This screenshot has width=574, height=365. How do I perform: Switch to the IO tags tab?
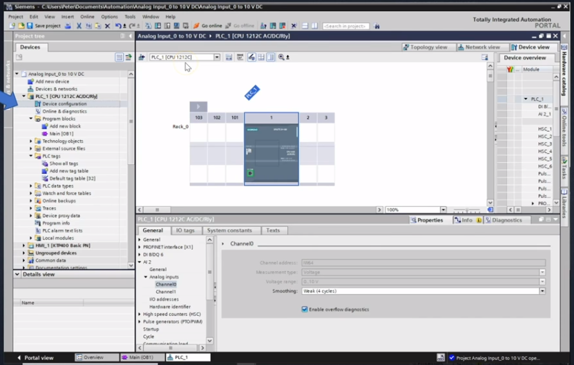185,230
